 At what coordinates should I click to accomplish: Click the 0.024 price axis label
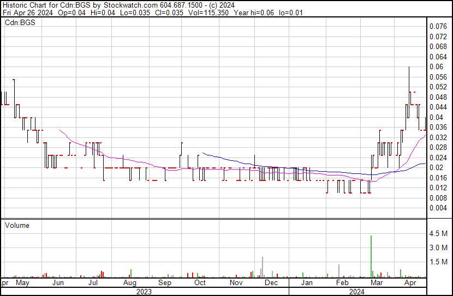pos(438,158)
